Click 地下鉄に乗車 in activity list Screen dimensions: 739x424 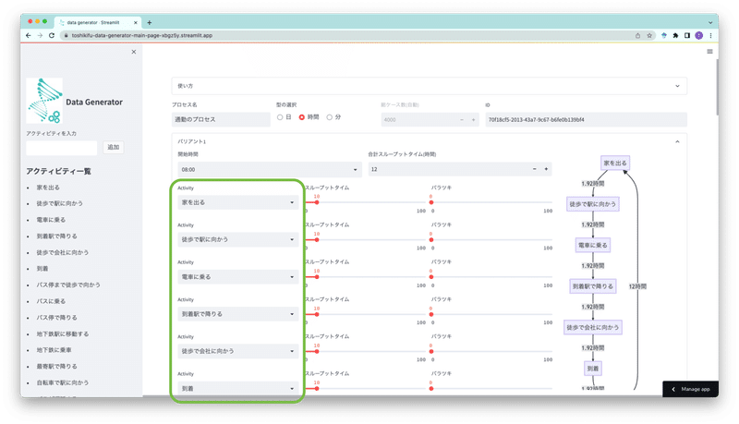[55, 350]
